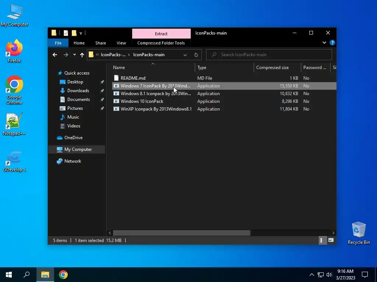
Task: Unpin Desktop using its pin icon
Action: (x=102, y=82)
